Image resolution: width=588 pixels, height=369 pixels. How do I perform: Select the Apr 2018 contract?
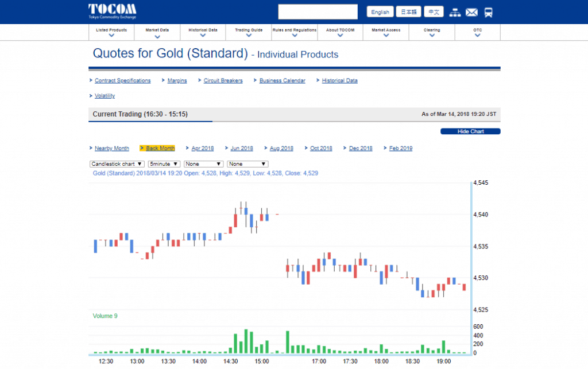[203, 149]
